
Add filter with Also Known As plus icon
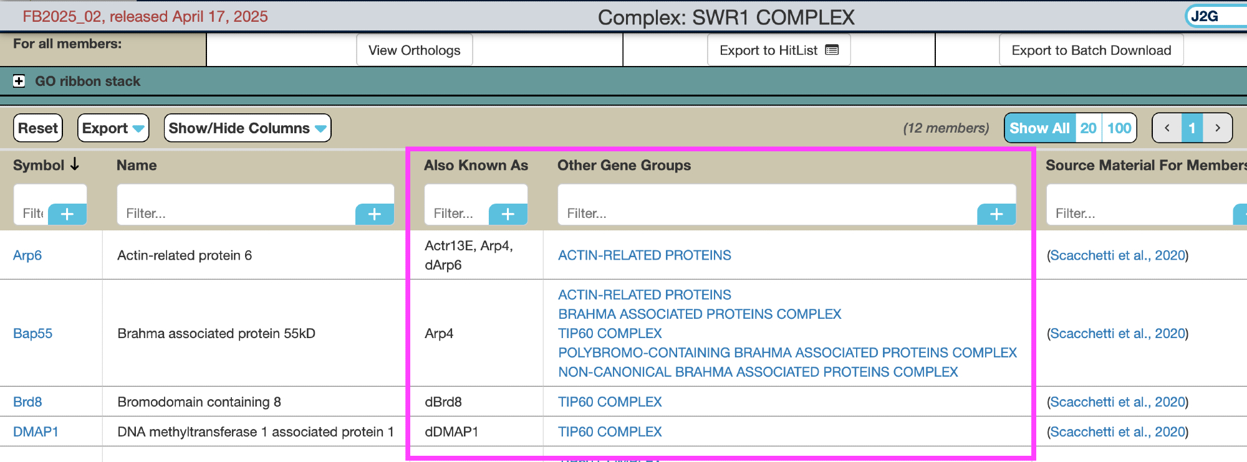tap(508, 214)
